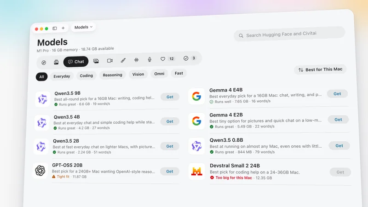Image resolution: width=368 pixels, height=207 pixels.
Task: Open the Best for This Mac sort menu
Action: click(x=320, y=69)
